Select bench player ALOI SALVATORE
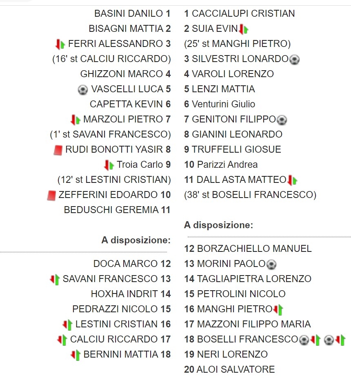This screenshot has width=351, height=378. tap(235, 369)
